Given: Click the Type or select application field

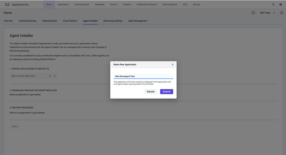Looking at the screenshot, I should 28,76.
